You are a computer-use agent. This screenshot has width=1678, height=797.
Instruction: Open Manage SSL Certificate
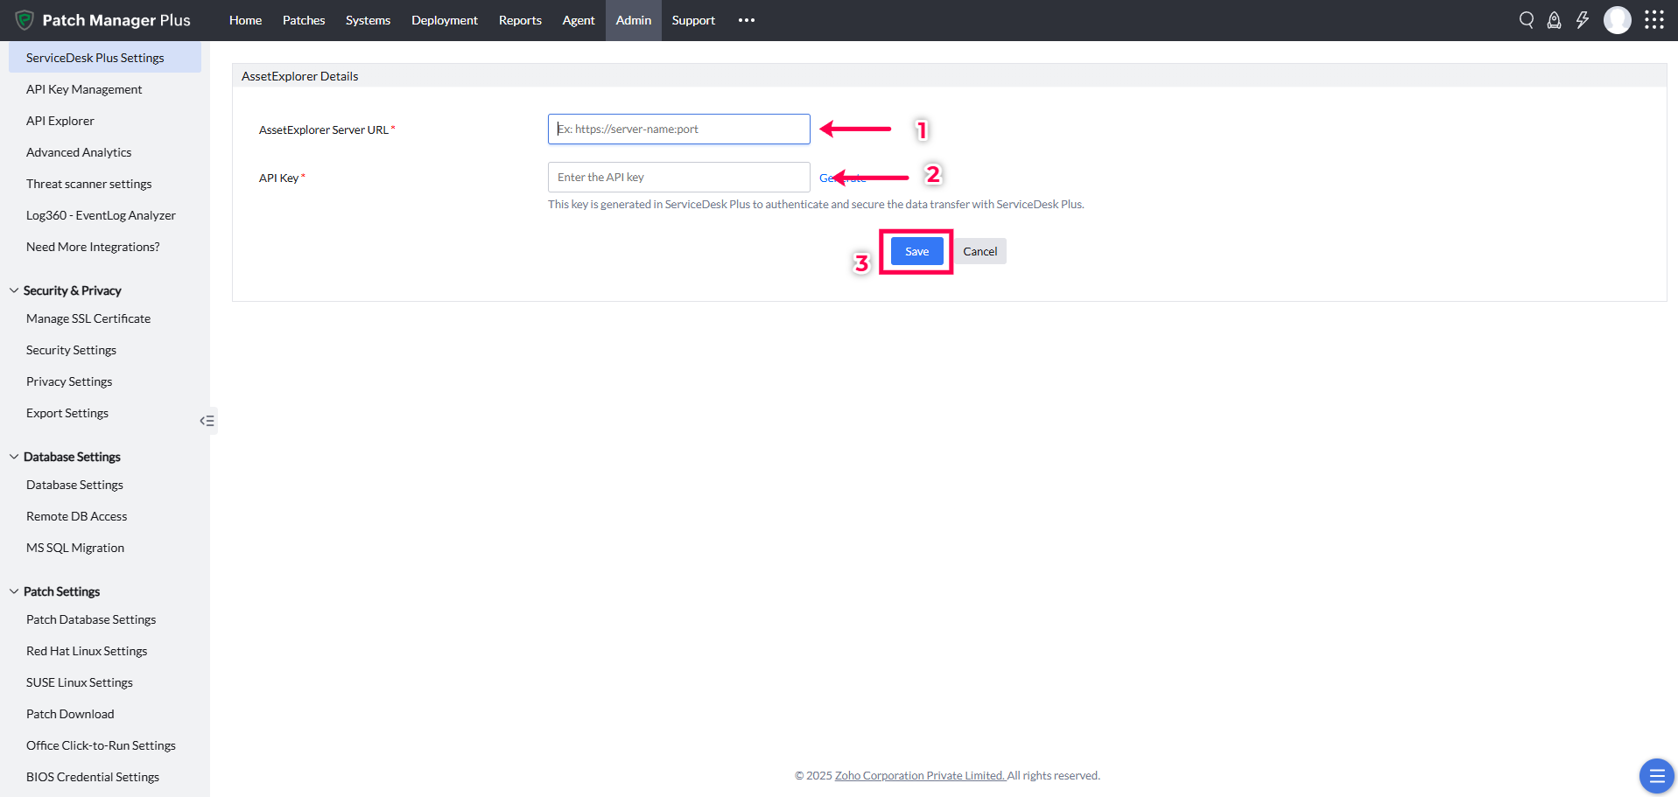click(x=88, y=318)
